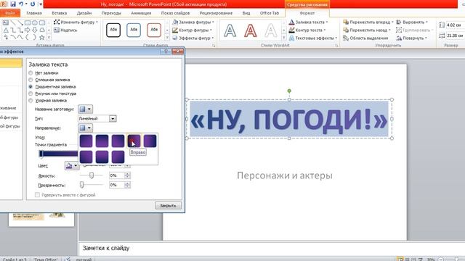
Task: Click Переместить назад button
Action: (x=367, y=30)
